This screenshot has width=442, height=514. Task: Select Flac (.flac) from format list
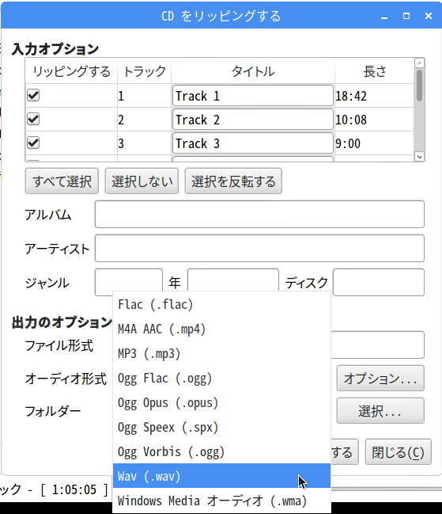pyautogui.click(x=221, y=305)
